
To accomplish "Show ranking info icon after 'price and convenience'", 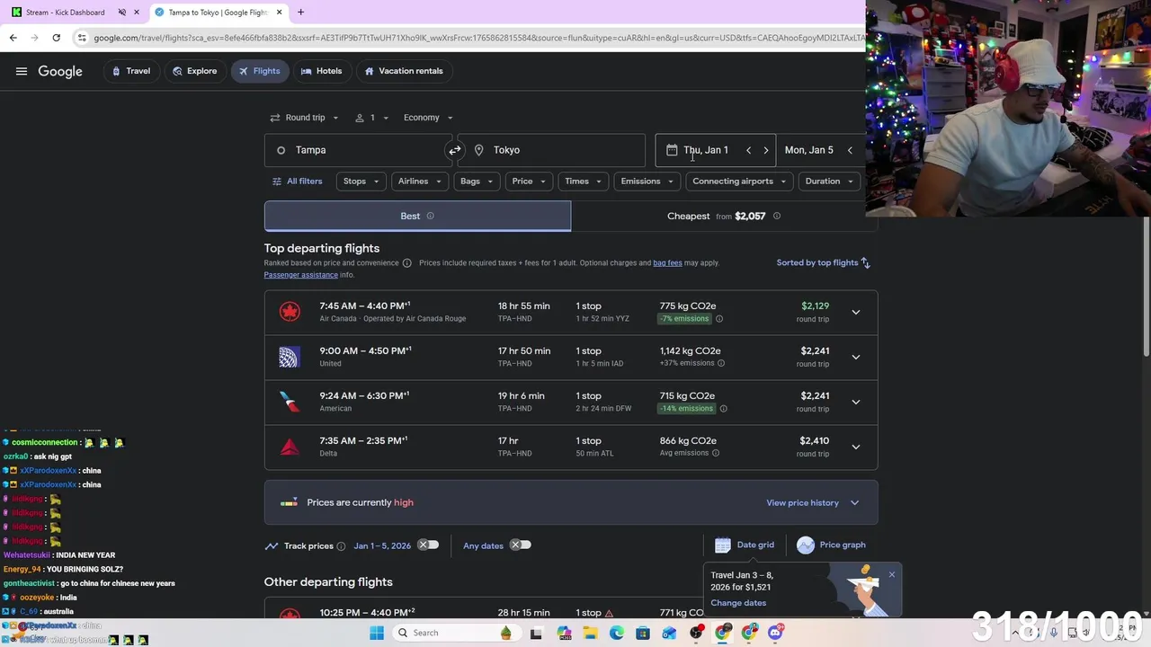I will (x=406, y=263).
